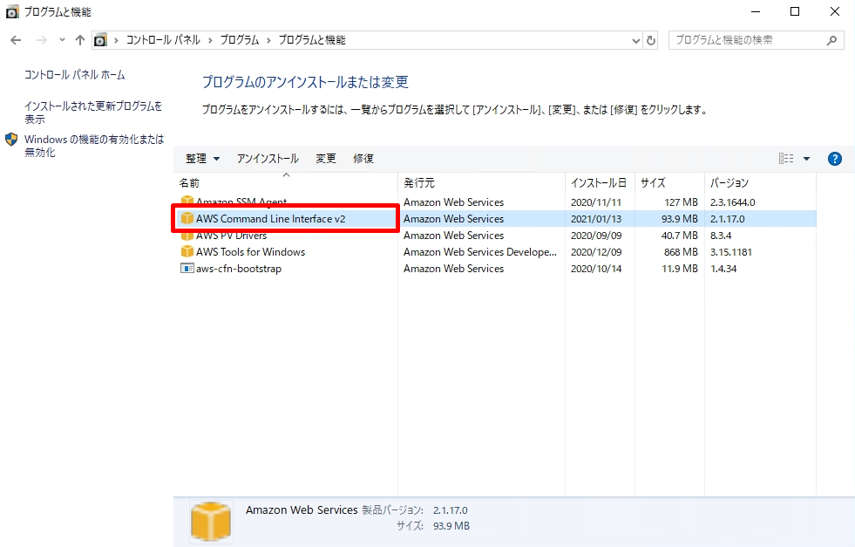Image resolution: width=855 pixels, height=547 pixels.
Task: Open Windows の機能の有効化または無効化 link
Action: pyautogui.click(x=94, y=146)
